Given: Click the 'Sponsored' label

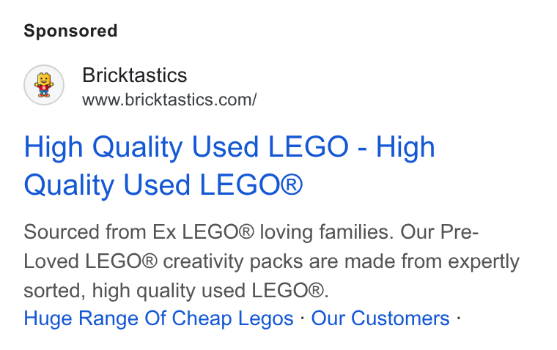Looking at the screenshot, I should point(70,31).
